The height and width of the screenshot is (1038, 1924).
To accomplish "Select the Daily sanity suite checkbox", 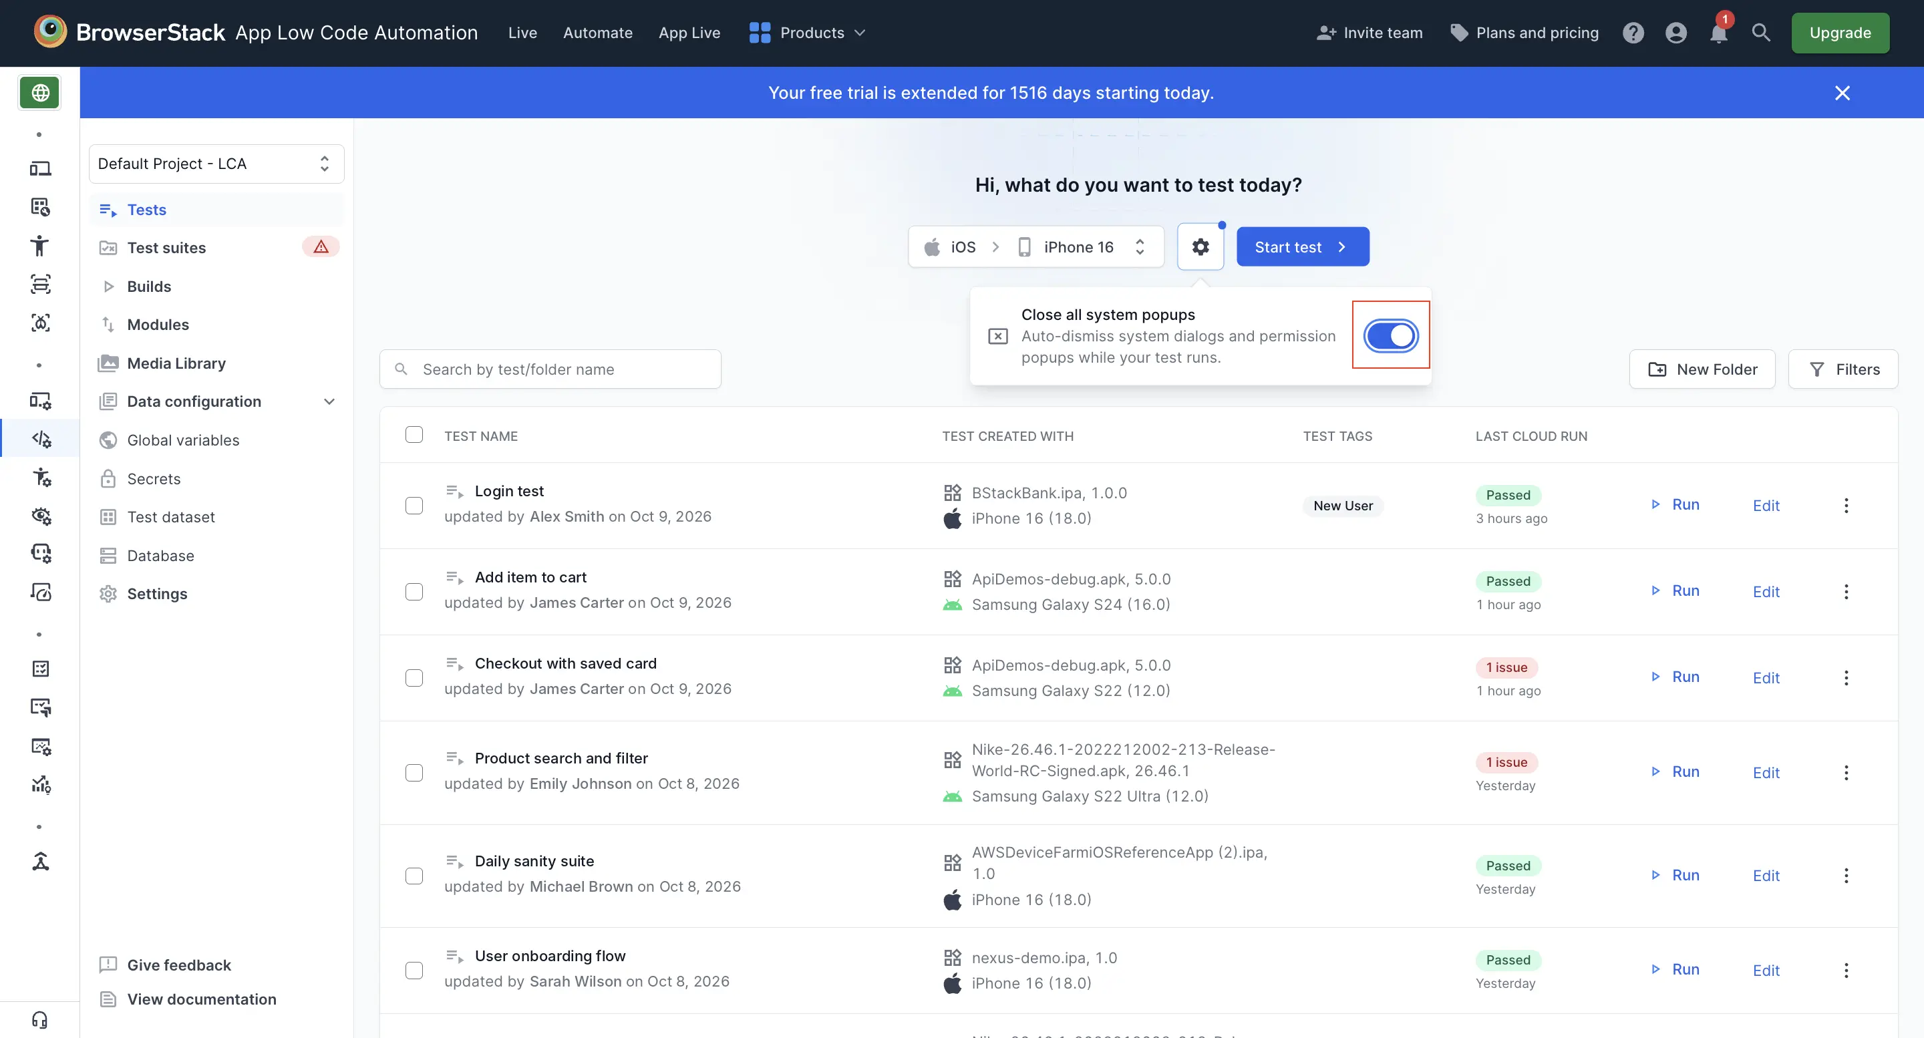I will (414, 875).
